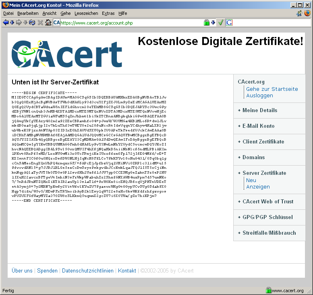Click the green padlock in address bar

pyautogui.click(x=206, y=23)
